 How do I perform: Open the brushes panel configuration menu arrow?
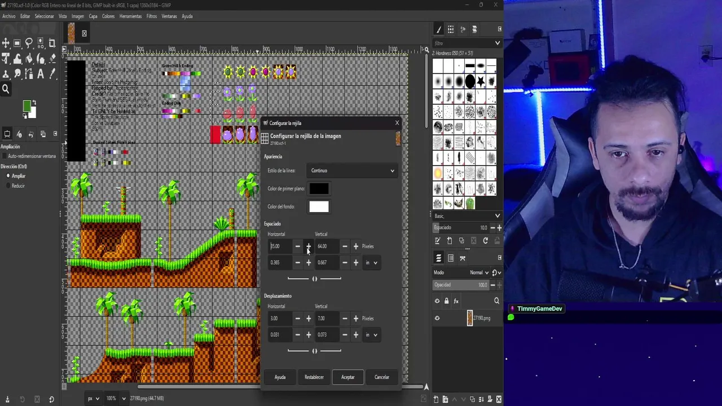(500, 29)
